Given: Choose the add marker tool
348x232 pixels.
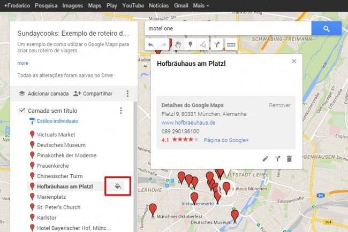Looking at the screenshot, I should click(191, 45).
